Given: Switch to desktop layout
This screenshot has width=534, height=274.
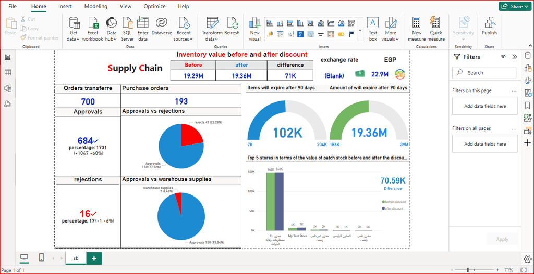Looking at the screenshot, I should [24, 258].
